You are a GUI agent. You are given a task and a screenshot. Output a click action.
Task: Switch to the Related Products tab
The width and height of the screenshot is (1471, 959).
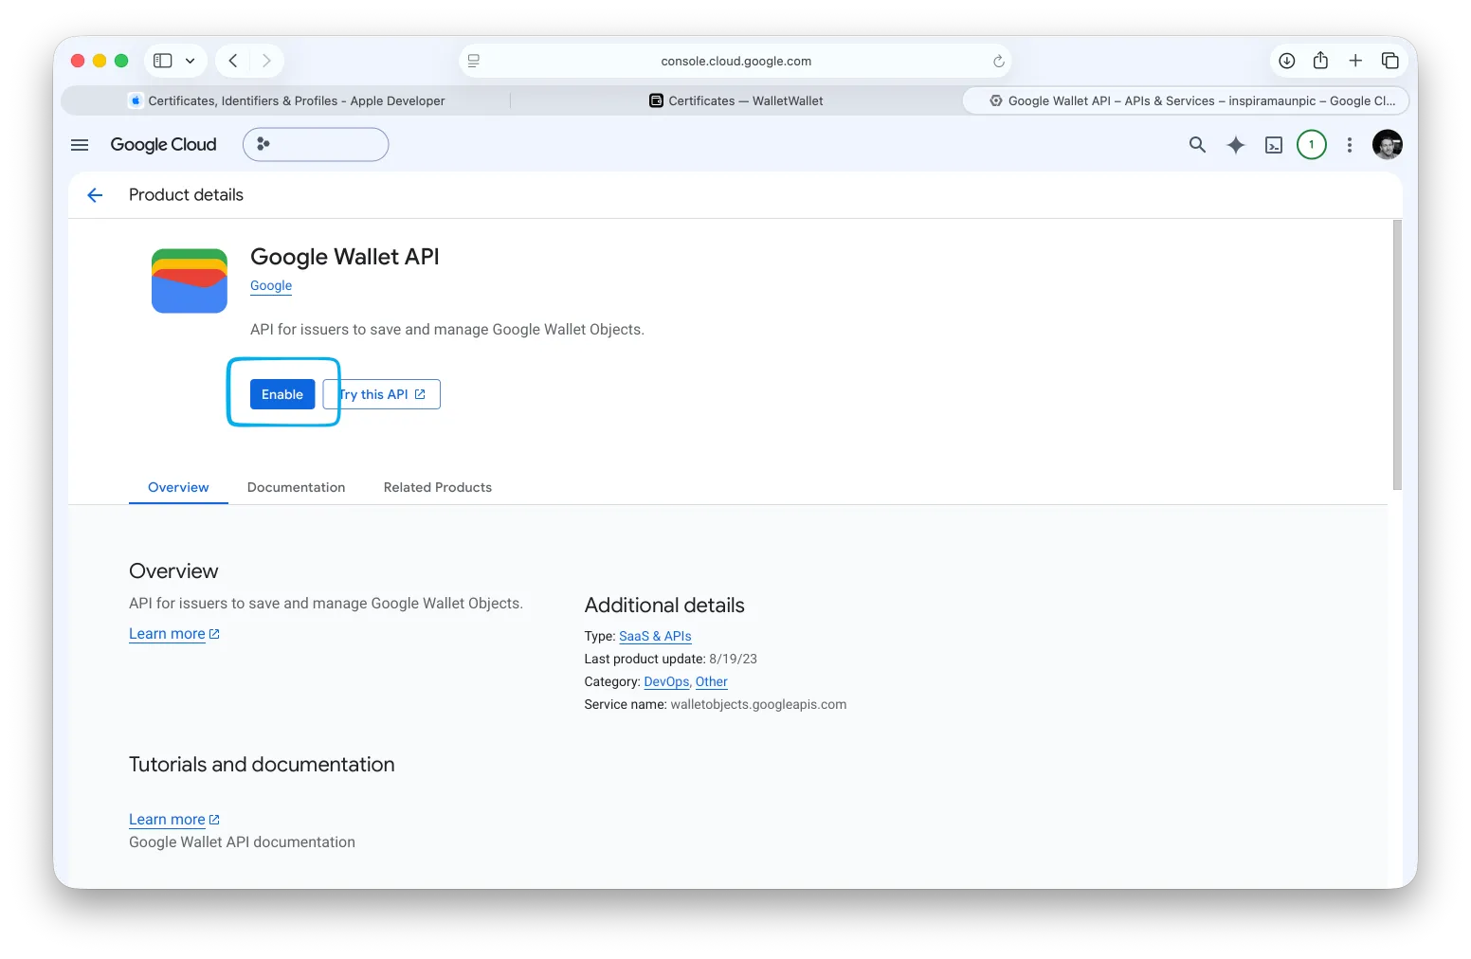click(x=438, y=487)
